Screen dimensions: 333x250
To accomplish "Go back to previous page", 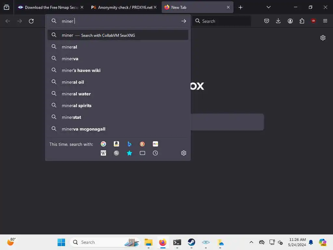I will pyautogui.click(x=8, y=21).
